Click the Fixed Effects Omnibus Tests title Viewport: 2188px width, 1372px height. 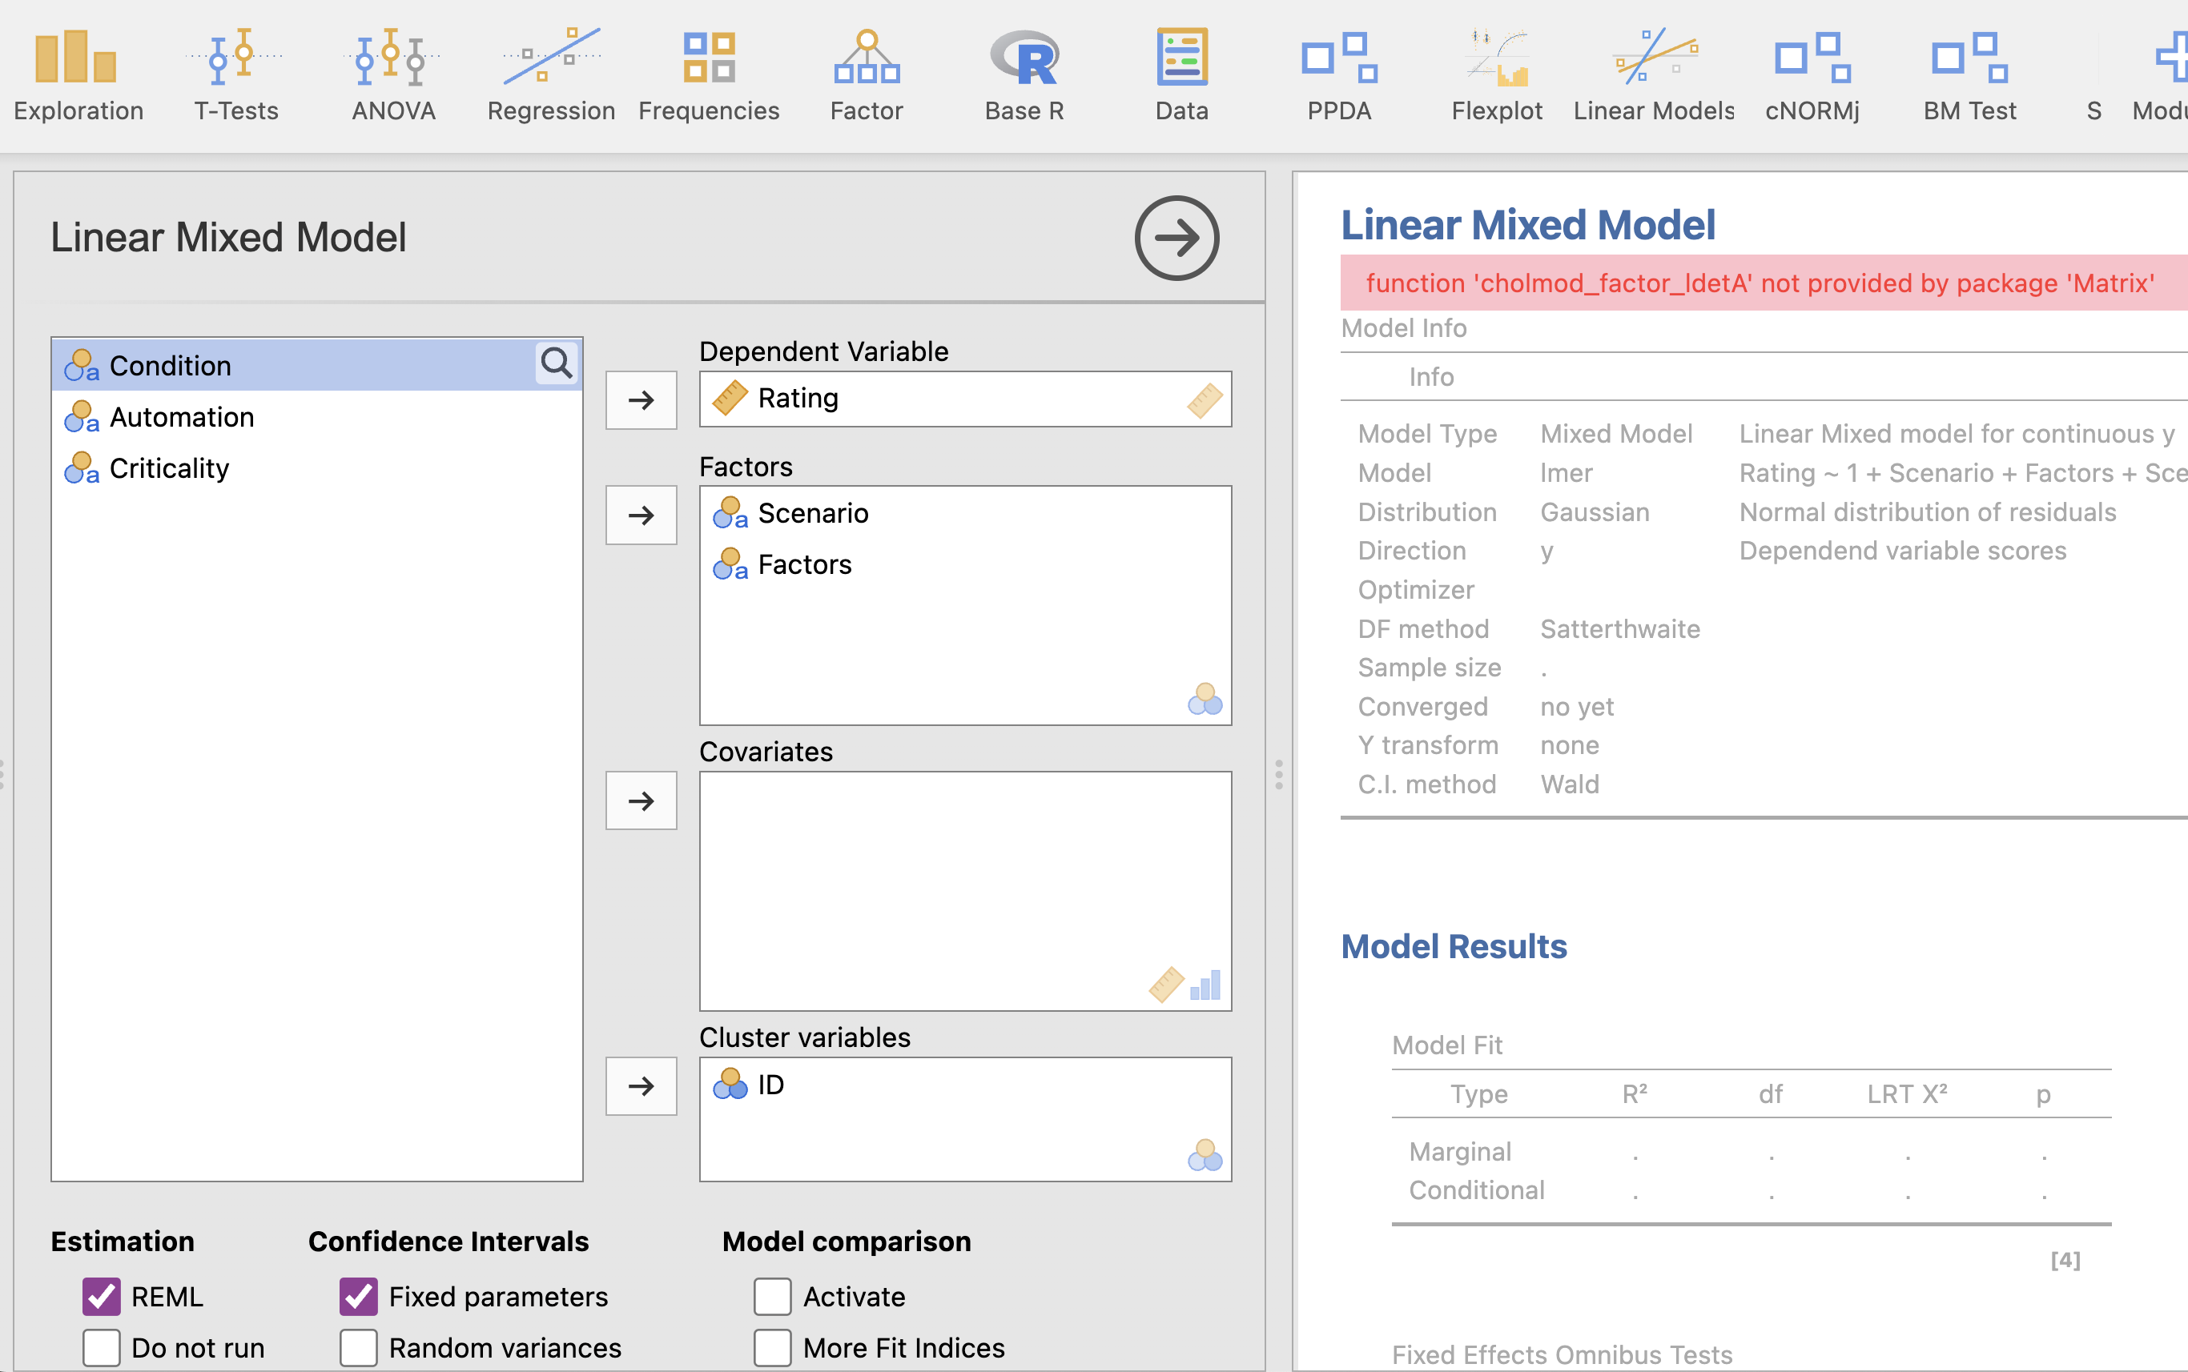1562,1354
